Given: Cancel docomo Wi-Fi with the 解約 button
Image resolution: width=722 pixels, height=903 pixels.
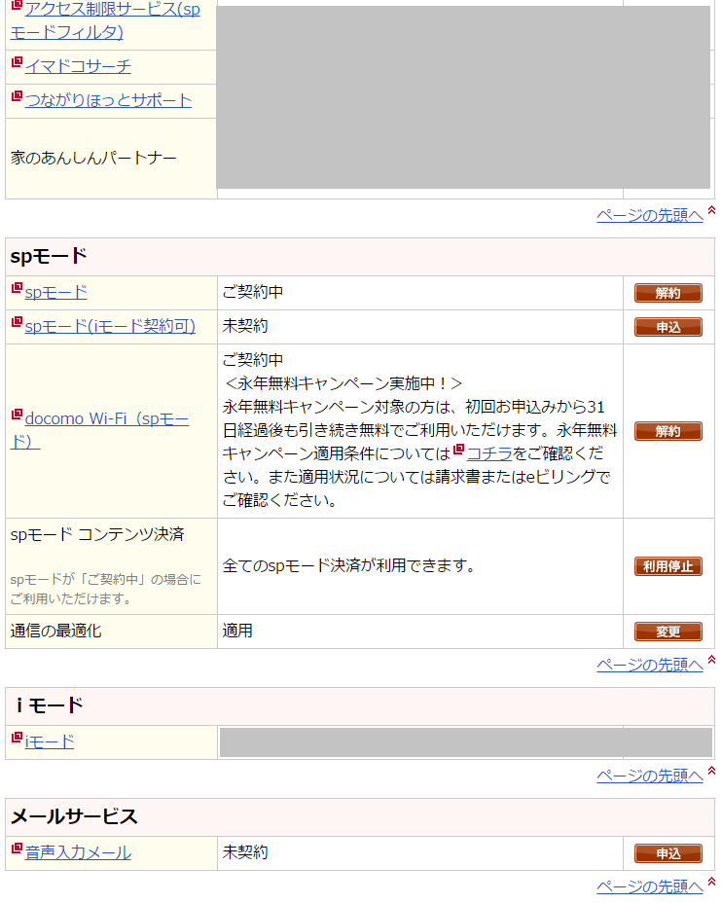Looking at the screenshot, I should [668, 431].
